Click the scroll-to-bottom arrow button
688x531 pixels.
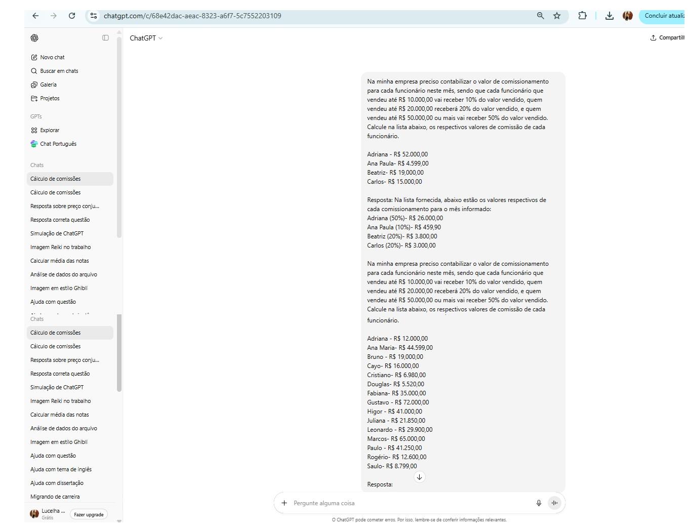[419, 477]
